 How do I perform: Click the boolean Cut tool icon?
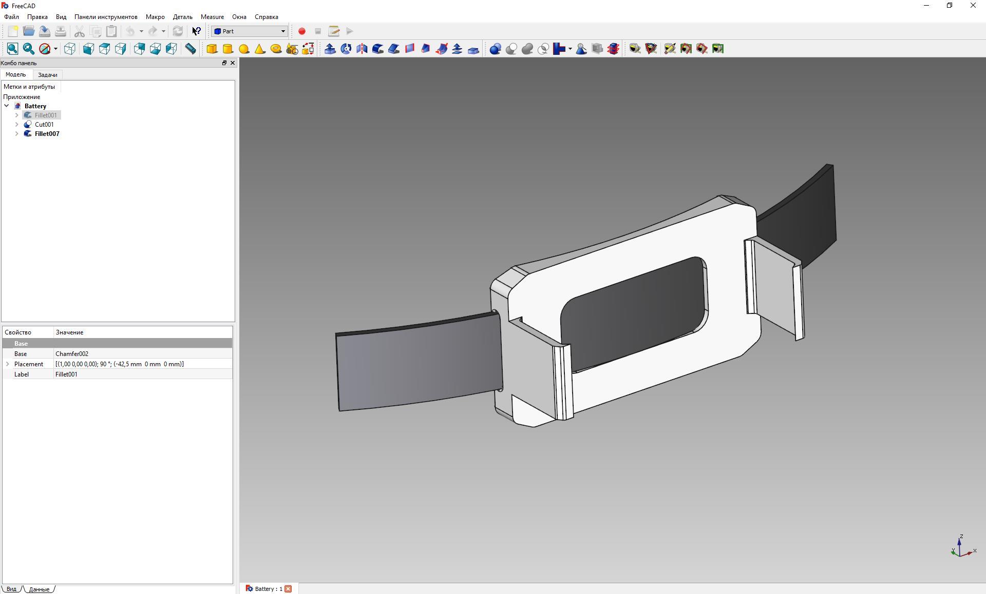click(511, 49)
